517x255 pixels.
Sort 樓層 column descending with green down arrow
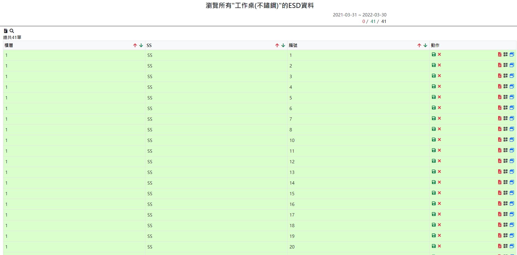[x=141, y=46]
